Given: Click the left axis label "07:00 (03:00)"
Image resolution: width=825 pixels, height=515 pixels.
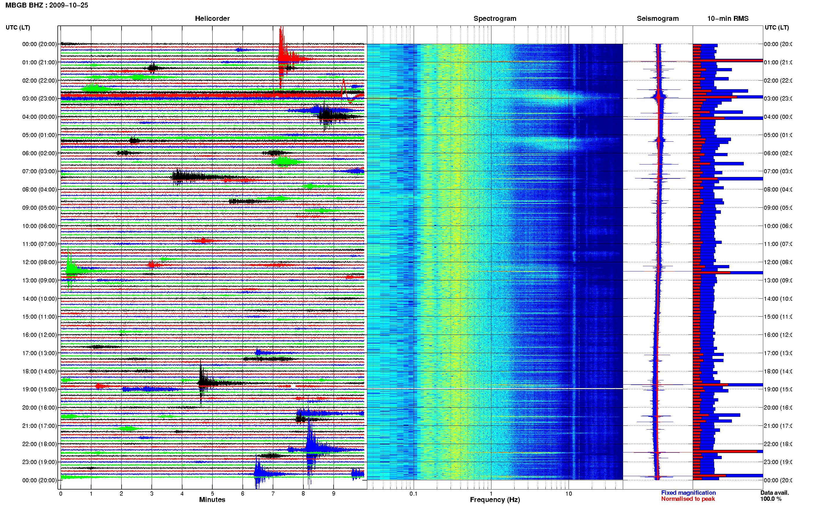Looking at the screenshot, I should point(39,171).
